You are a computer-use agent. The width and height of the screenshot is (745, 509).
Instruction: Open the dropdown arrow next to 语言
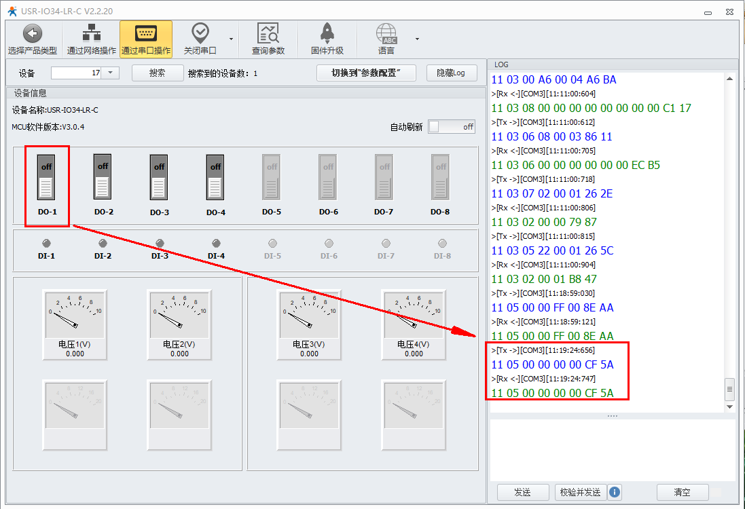click(417, 39)
